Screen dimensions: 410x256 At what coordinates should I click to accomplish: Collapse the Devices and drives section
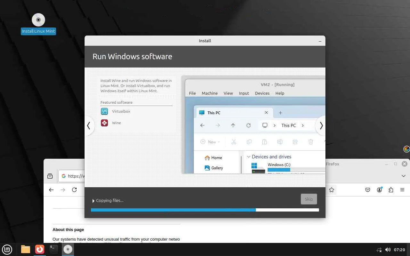click(248, 157)
